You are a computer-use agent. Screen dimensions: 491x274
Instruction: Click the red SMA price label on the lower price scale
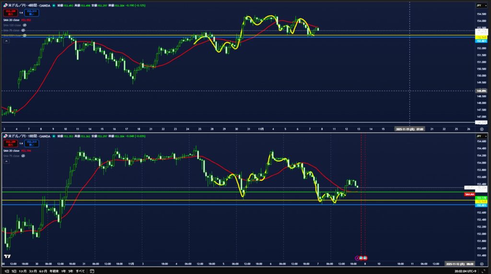click(469, 194)
